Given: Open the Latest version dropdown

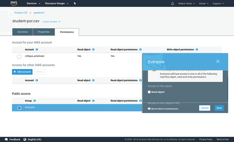Looking at the screenshot, I should pyautogui.click(x=51, y=22).
